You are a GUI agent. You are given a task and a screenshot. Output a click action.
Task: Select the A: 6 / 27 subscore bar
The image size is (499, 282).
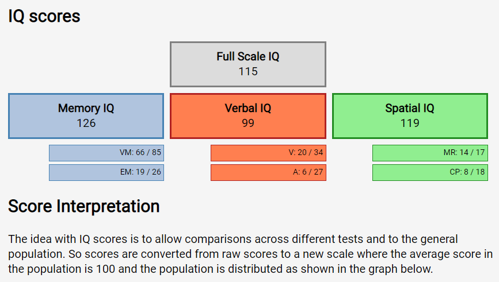point(268,172)
